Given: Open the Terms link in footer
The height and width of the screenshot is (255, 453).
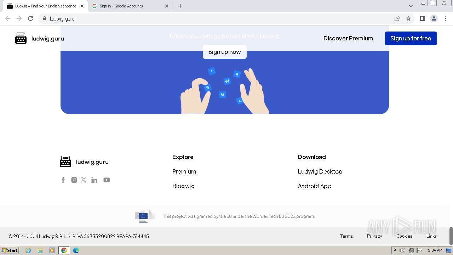Looking at the screenshot, I should [346, 236].
